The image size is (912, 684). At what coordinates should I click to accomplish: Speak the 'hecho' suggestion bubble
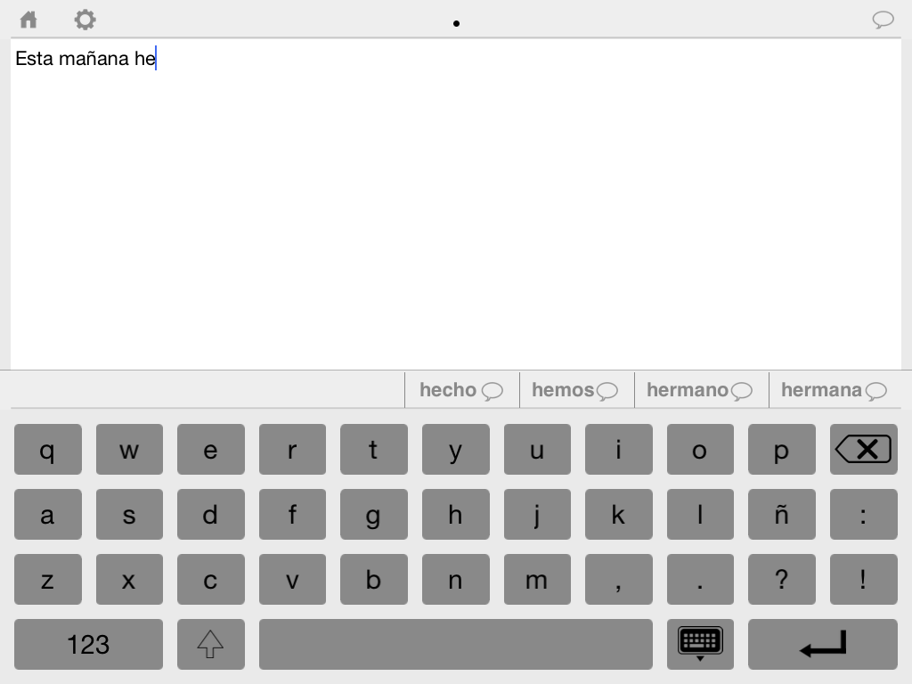pyautogui.click(x=492, y=391)
